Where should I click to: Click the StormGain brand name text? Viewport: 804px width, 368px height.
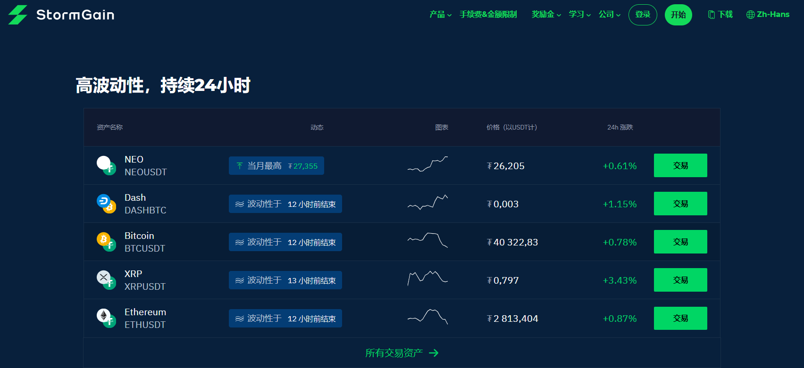click(75, 15)
